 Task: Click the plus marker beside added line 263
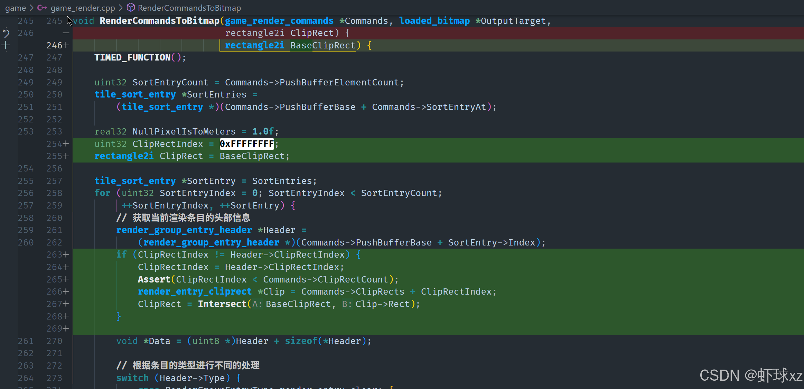[66, 255]
